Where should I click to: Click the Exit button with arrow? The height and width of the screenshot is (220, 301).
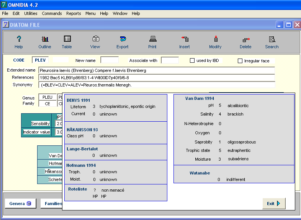(274, 204)
